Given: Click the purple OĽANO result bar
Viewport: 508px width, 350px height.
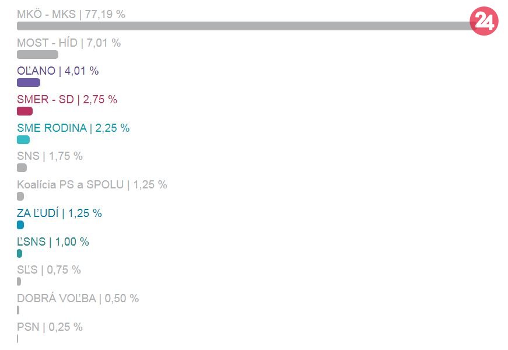Looking at the screenshot, I should 29,83.
